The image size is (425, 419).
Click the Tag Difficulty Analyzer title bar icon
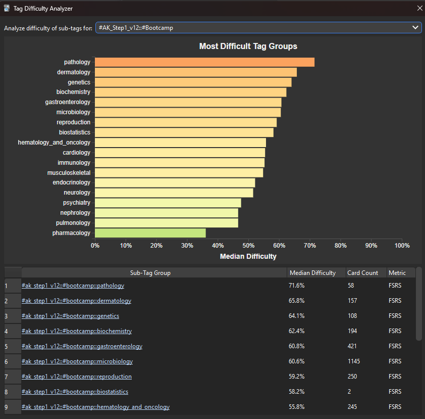pyautogui.click(x=6, y=8)
